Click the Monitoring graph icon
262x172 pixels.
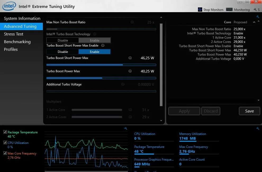229,10
